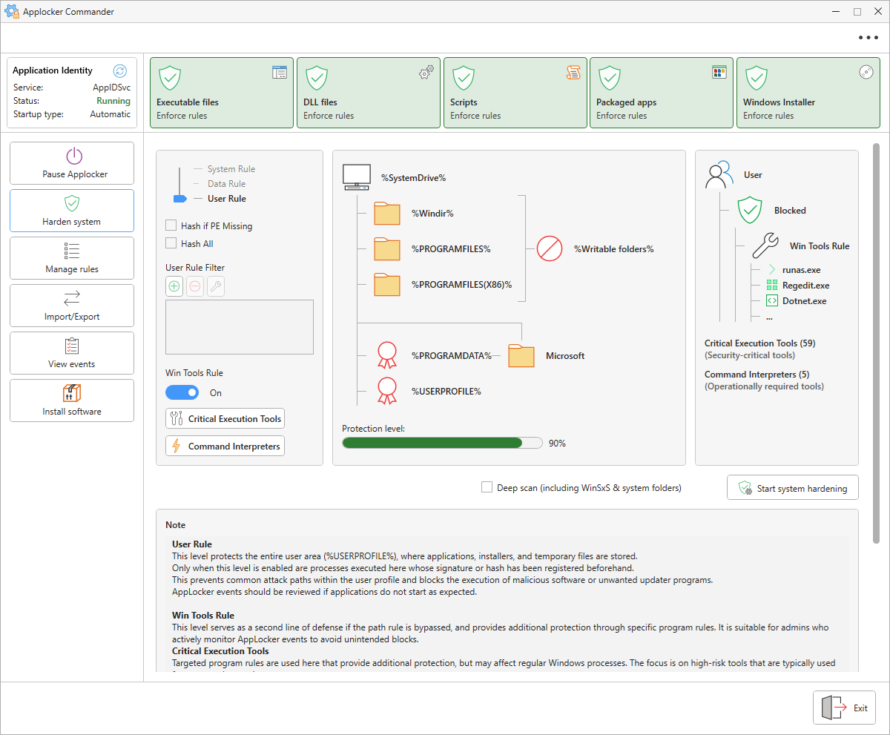Screen dimensions: 890x735
Task: Tick the Hash All checkbox
Action: click(x=171, y=243)
